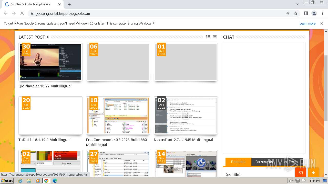Open the FreeCommander XE post thumbnail
This screenshot has height=184, width=328.
coord(118,116)
